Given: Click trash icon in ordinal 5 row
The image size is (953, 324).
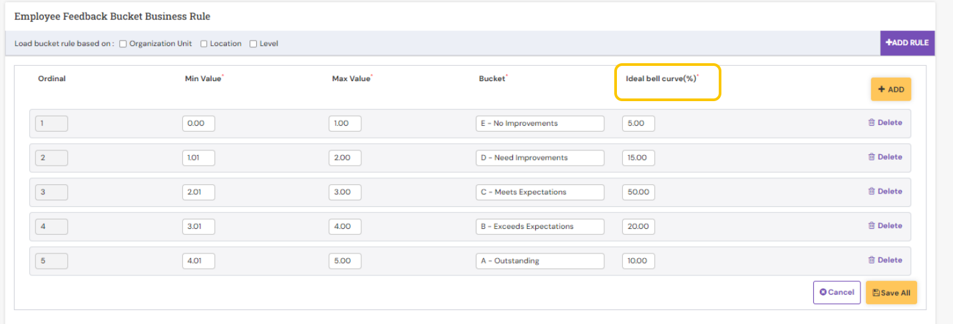Looking at the screenshot, I should point(871,260).
